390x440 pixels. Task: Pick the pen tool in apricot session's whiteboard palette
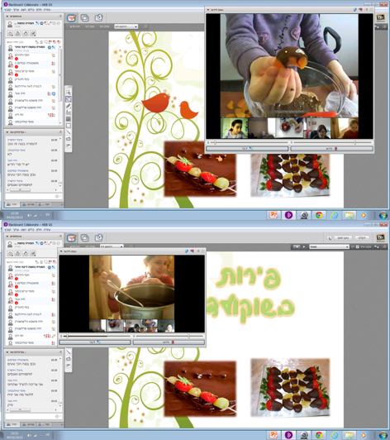point(69,106)
